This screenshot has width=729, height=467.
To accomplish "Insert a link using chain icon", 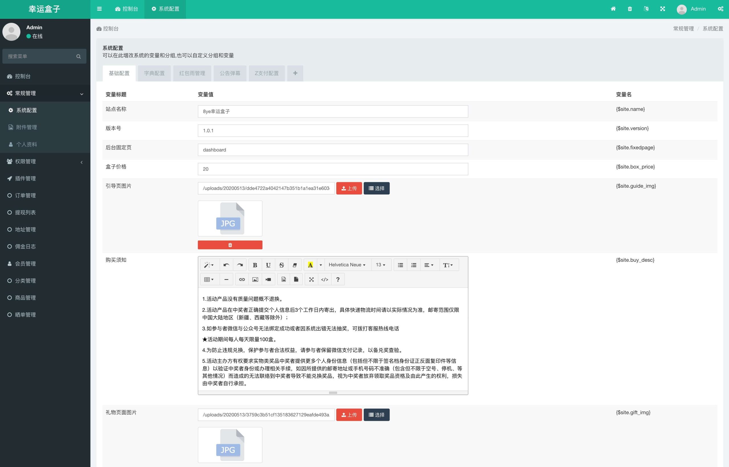I will 242,279.
